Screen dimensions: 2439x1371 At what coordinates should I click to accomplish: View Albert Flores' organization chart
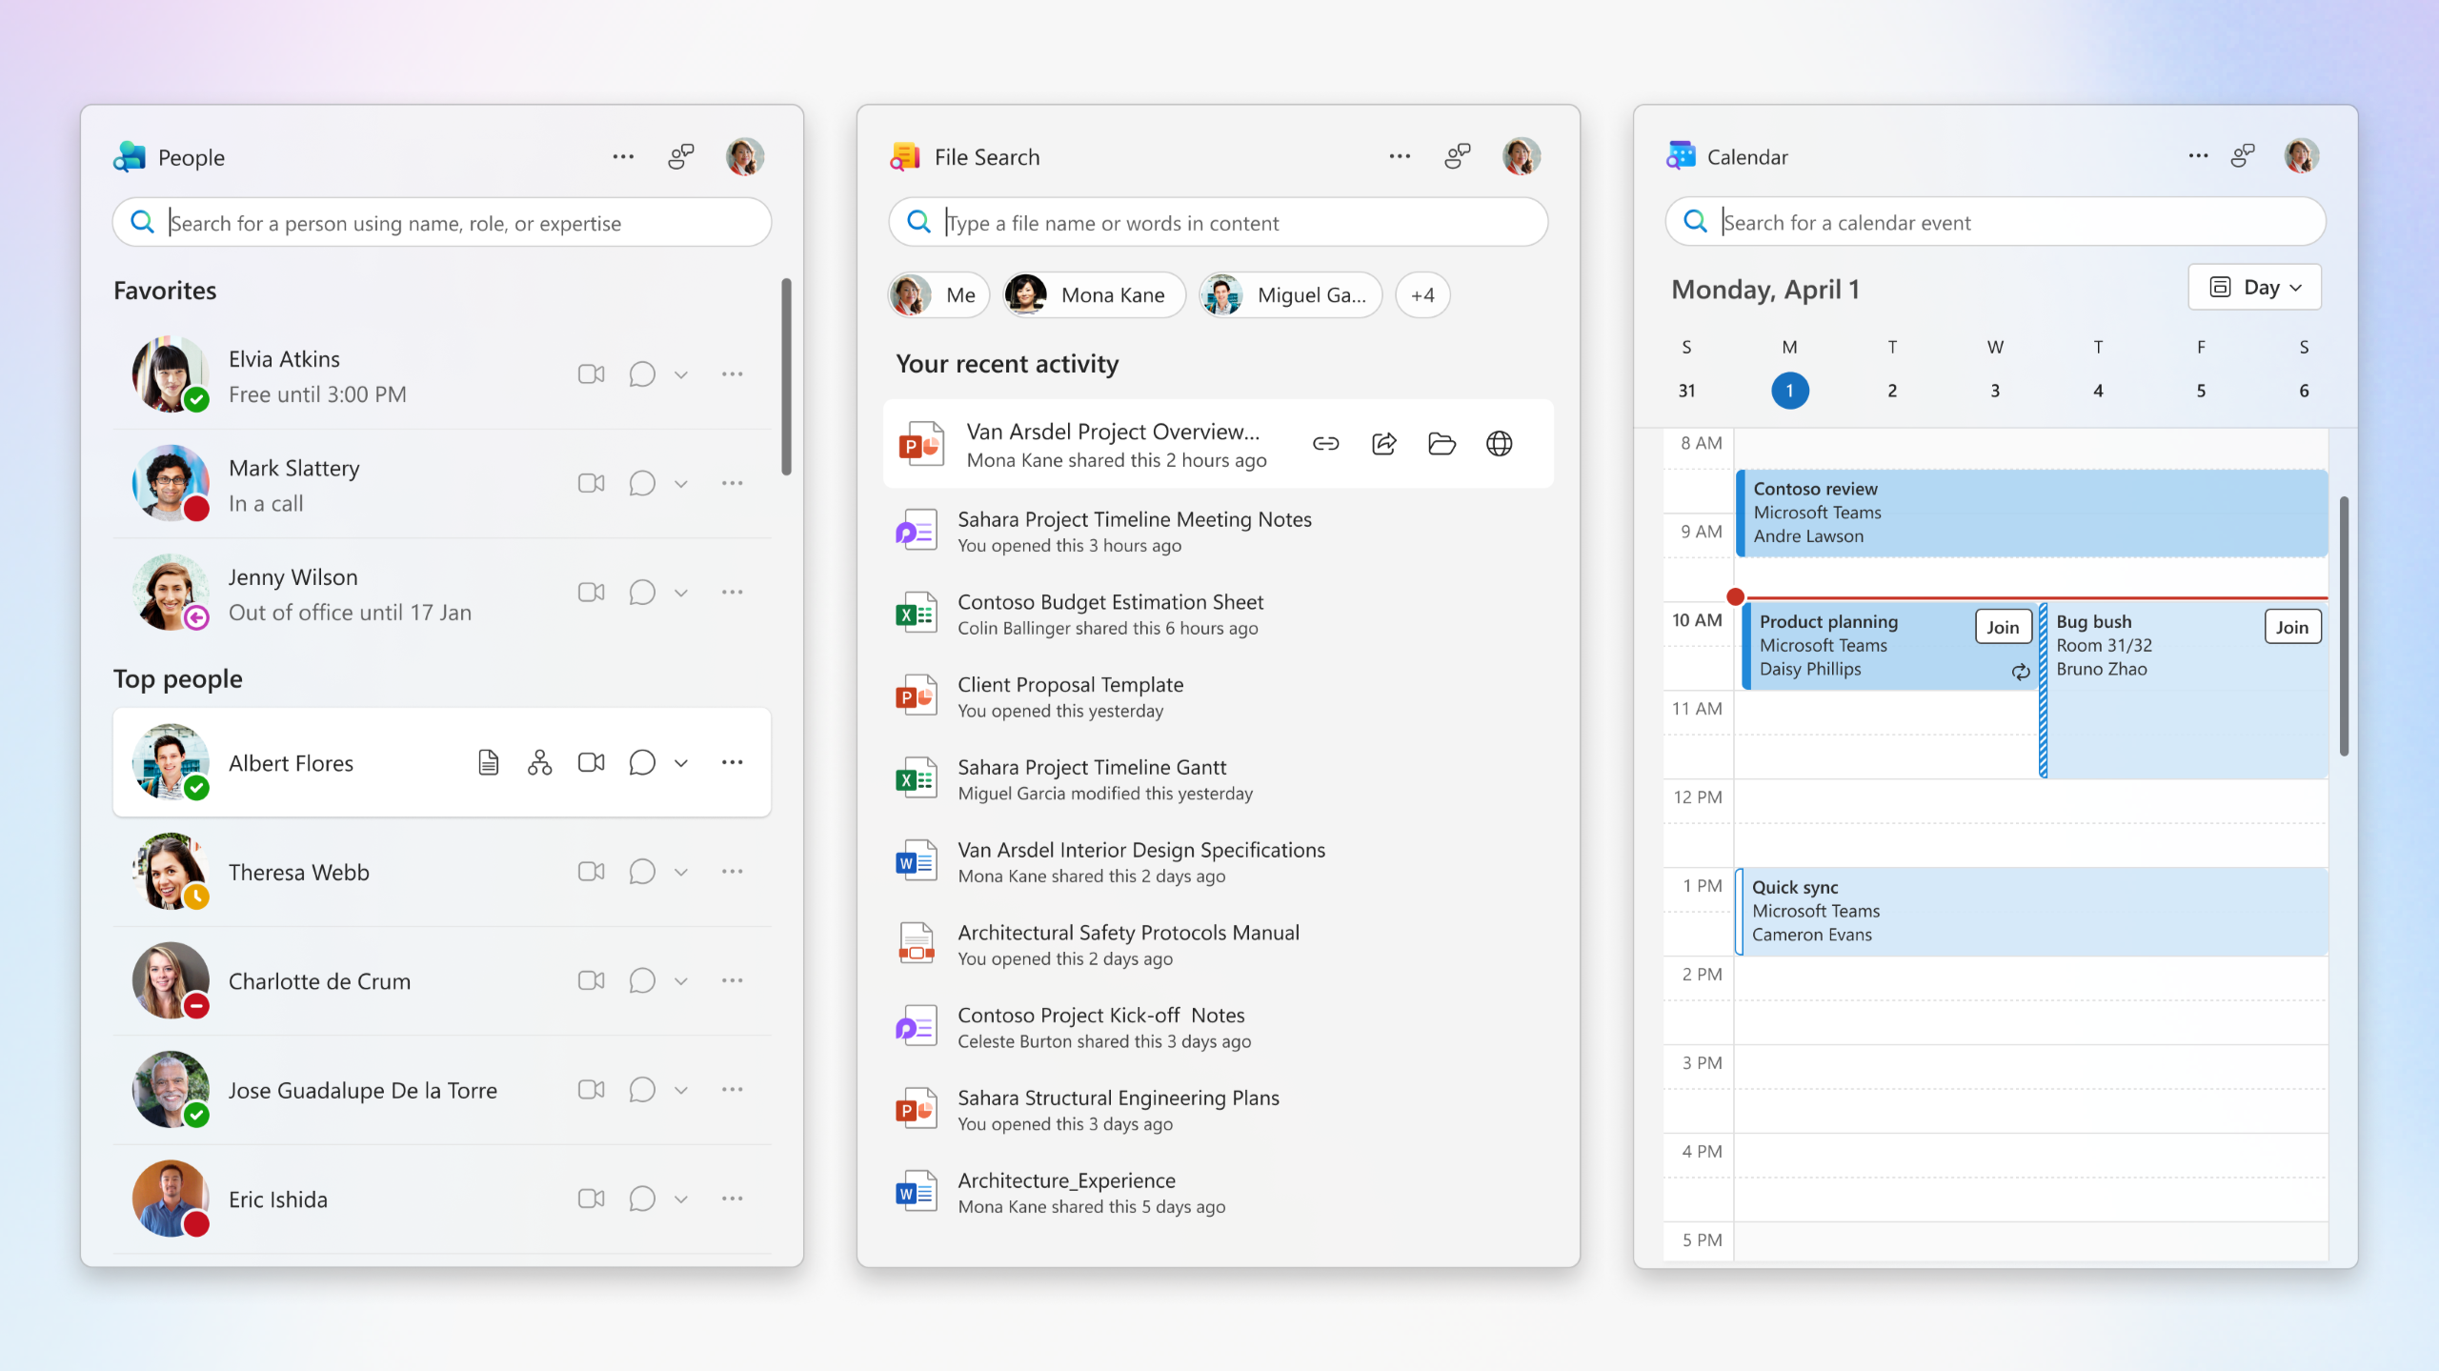click(539, 762)
